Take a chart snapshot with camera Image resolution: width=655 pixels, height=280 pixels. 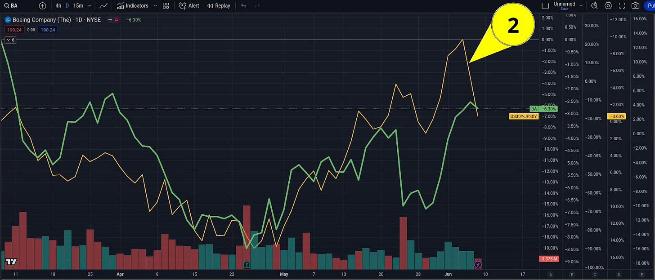(x=635, y=6)
